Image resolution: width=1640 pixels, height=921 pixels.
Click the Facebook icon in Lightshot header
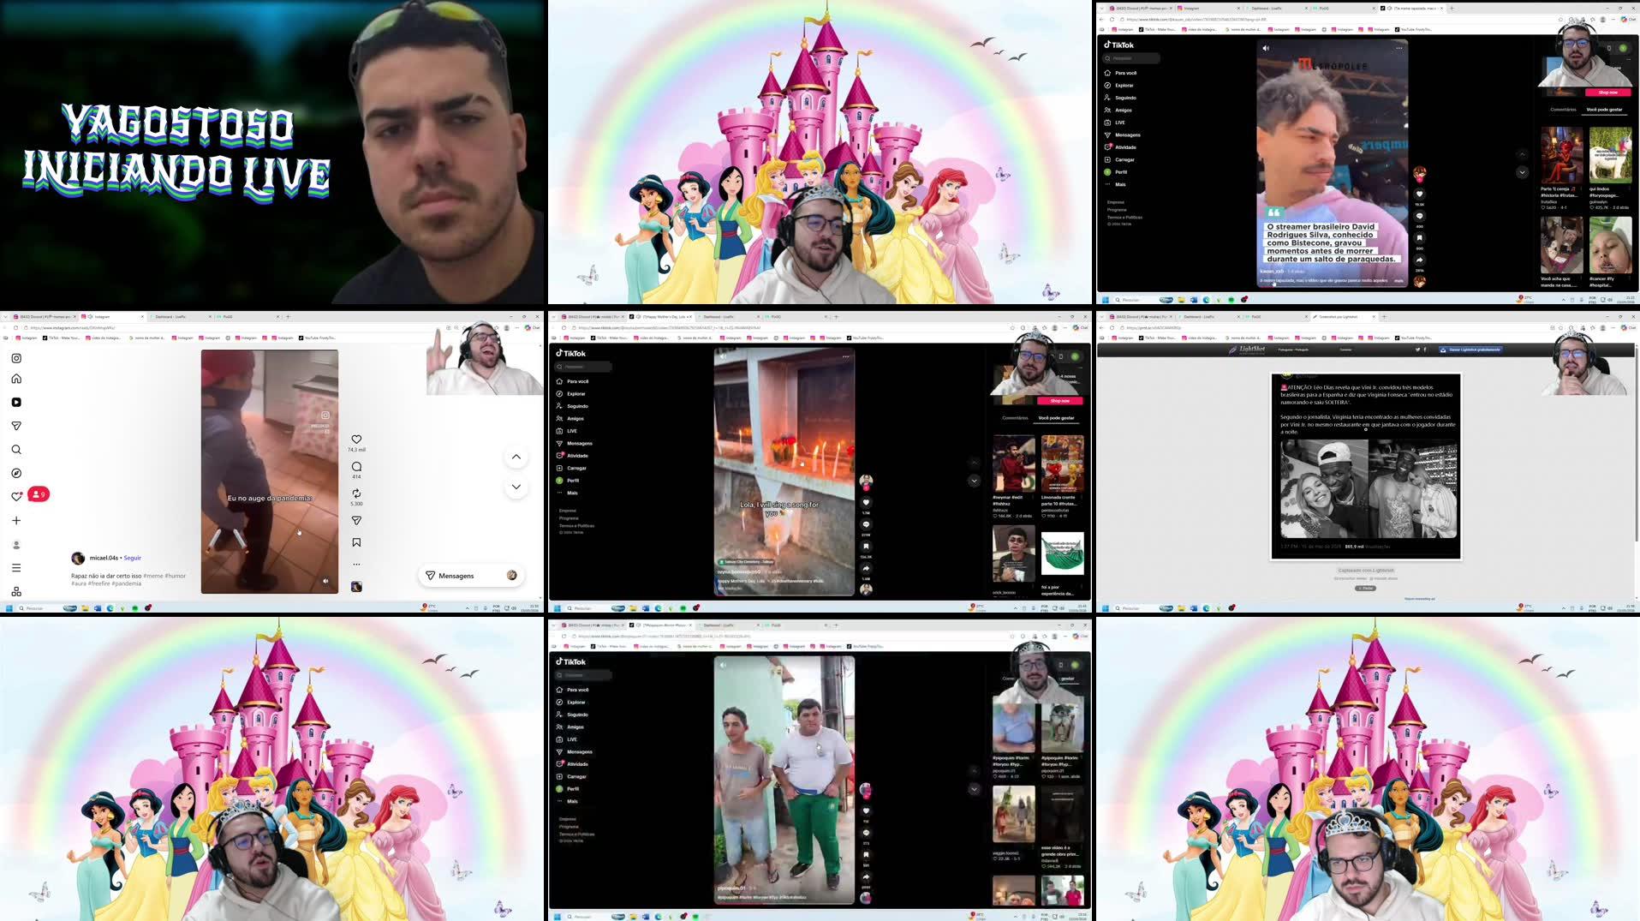[1425, 350]
